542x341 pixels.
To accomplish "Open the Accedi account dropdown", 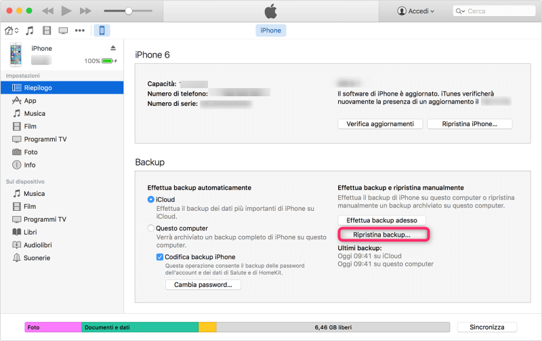I will point(416,11).
